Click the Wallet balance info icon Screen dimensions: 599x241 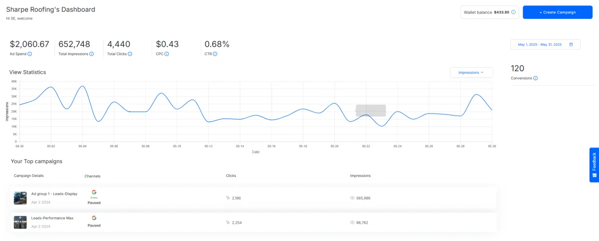[514, 12]
